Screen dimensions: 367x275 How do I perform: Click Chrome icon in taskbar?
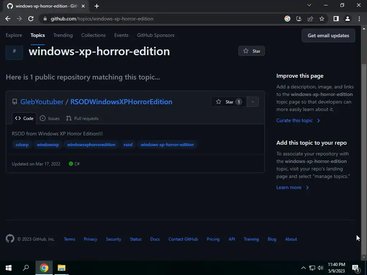pyautogui.click(x=44, y=268)
